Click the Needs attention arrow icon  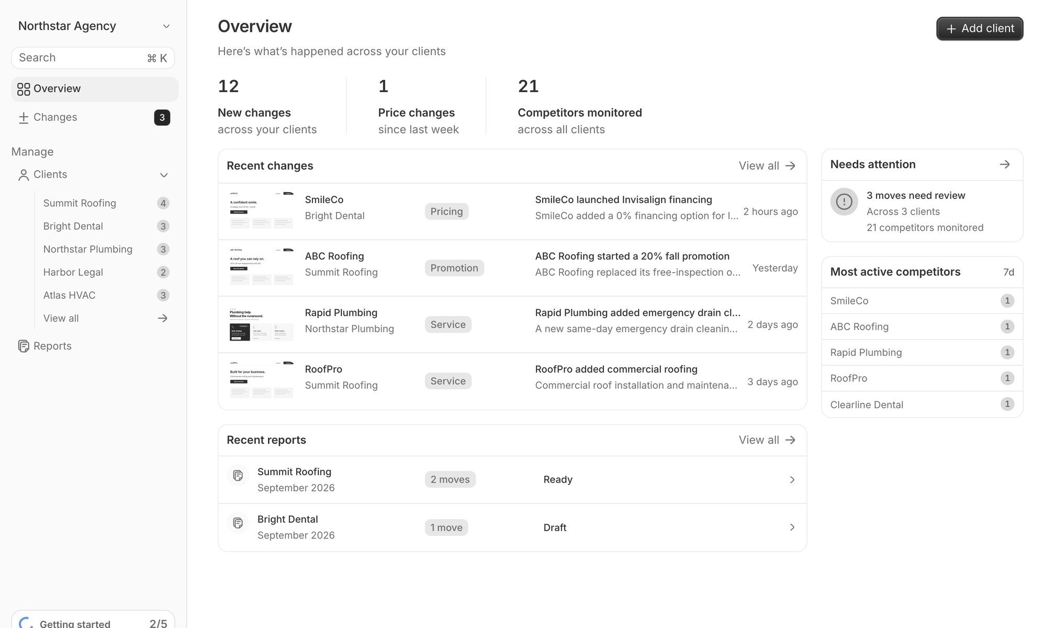[x=1005, y=164]
